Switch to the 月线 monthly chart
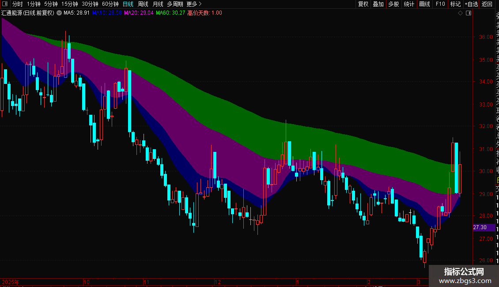 click(158, 4)
